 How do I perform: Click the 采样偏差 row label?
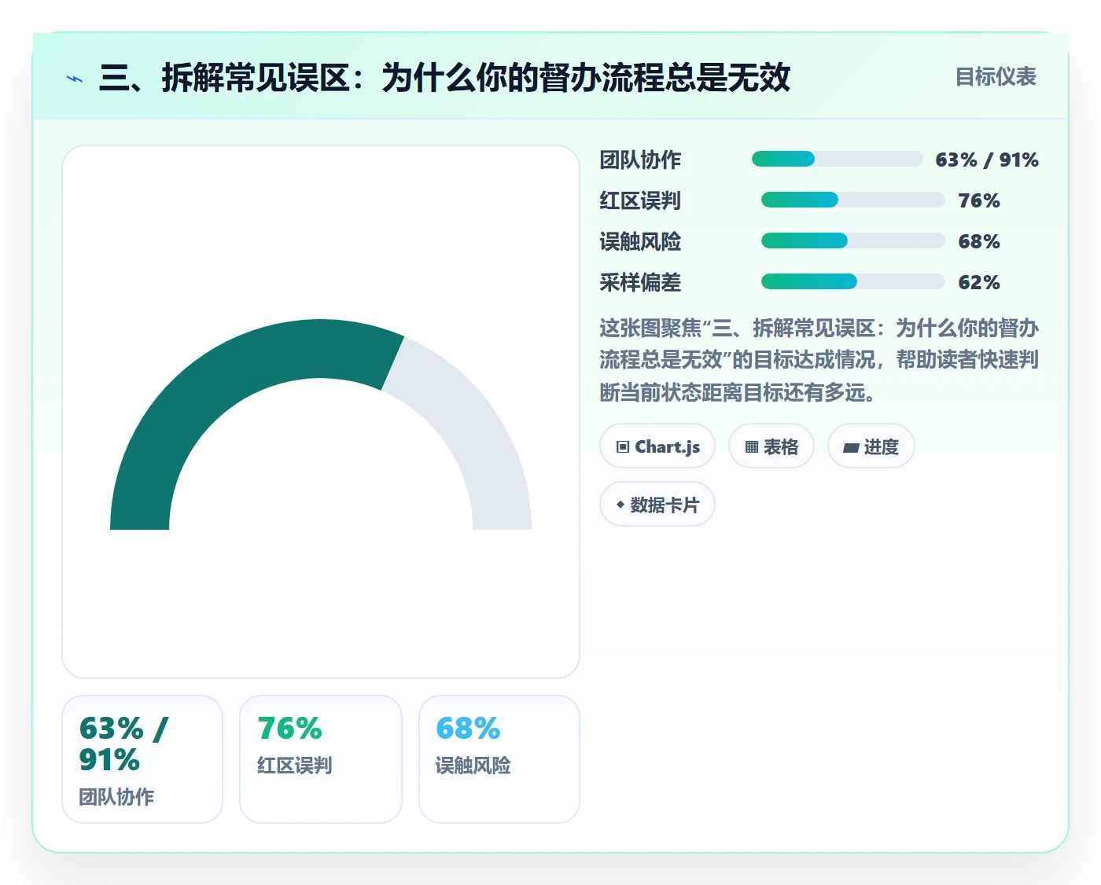click(x=640, y=282)
